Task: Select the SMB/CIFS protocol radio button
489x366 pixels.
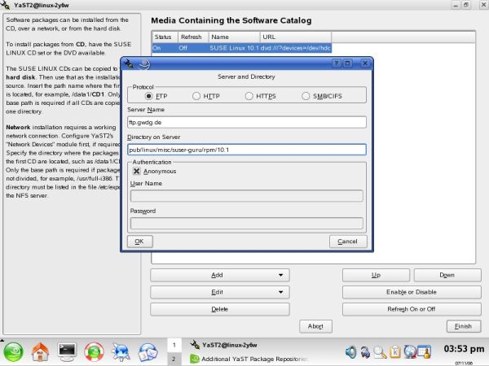Action: (306, 96)
